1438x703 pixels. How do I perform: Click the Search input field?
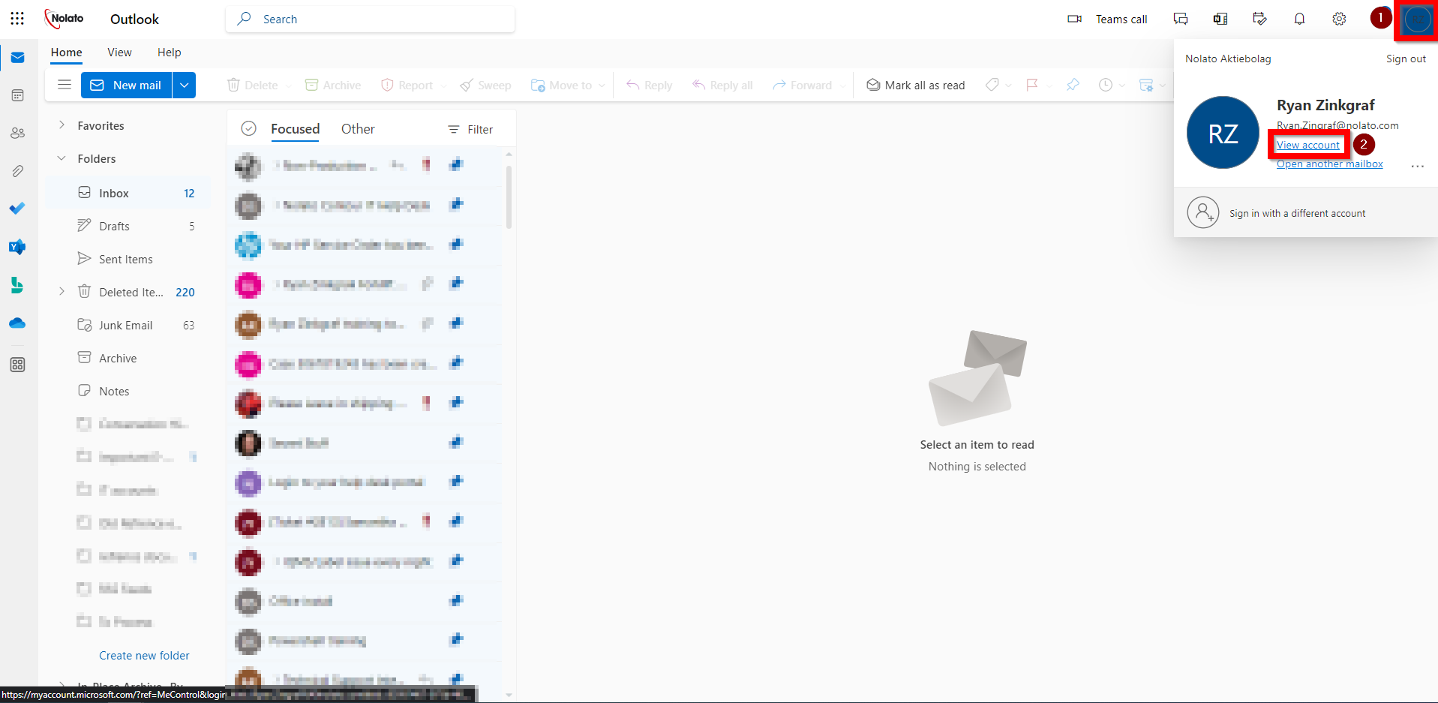pos(371,19)
